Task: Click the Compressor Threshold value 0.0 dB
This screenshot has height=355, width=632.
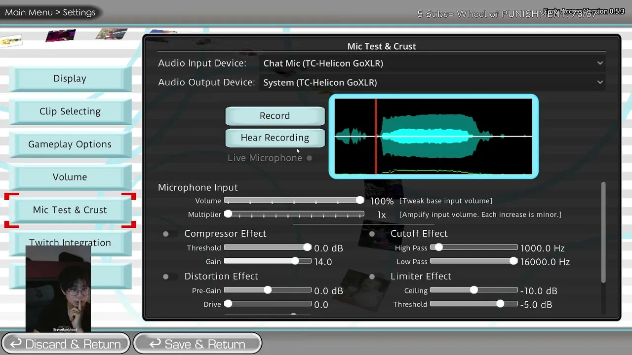Action: 328,248
